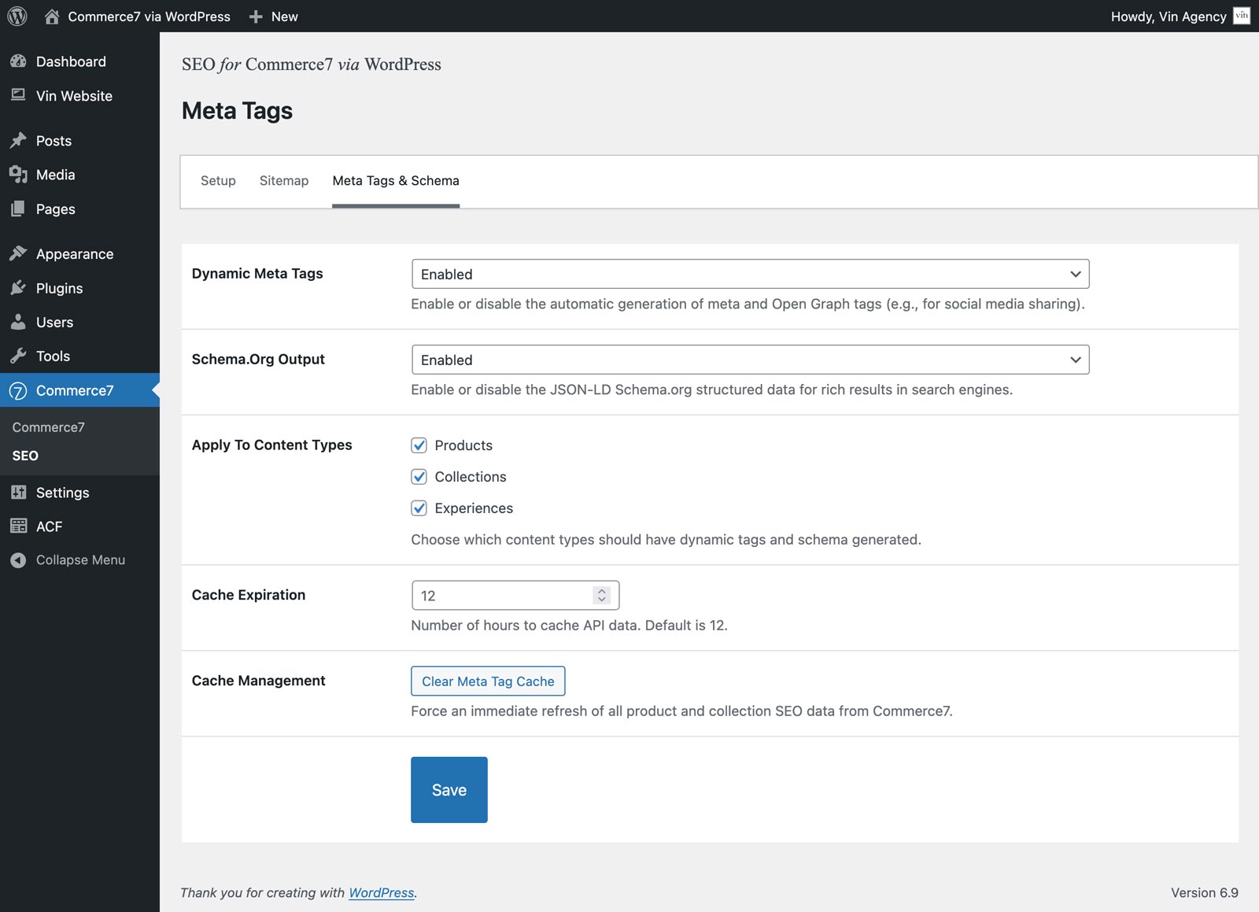The width and height of the screenshot is (1259, 912).
Task: Open Media library icon in sidebar
Action: tap(18, 175)
